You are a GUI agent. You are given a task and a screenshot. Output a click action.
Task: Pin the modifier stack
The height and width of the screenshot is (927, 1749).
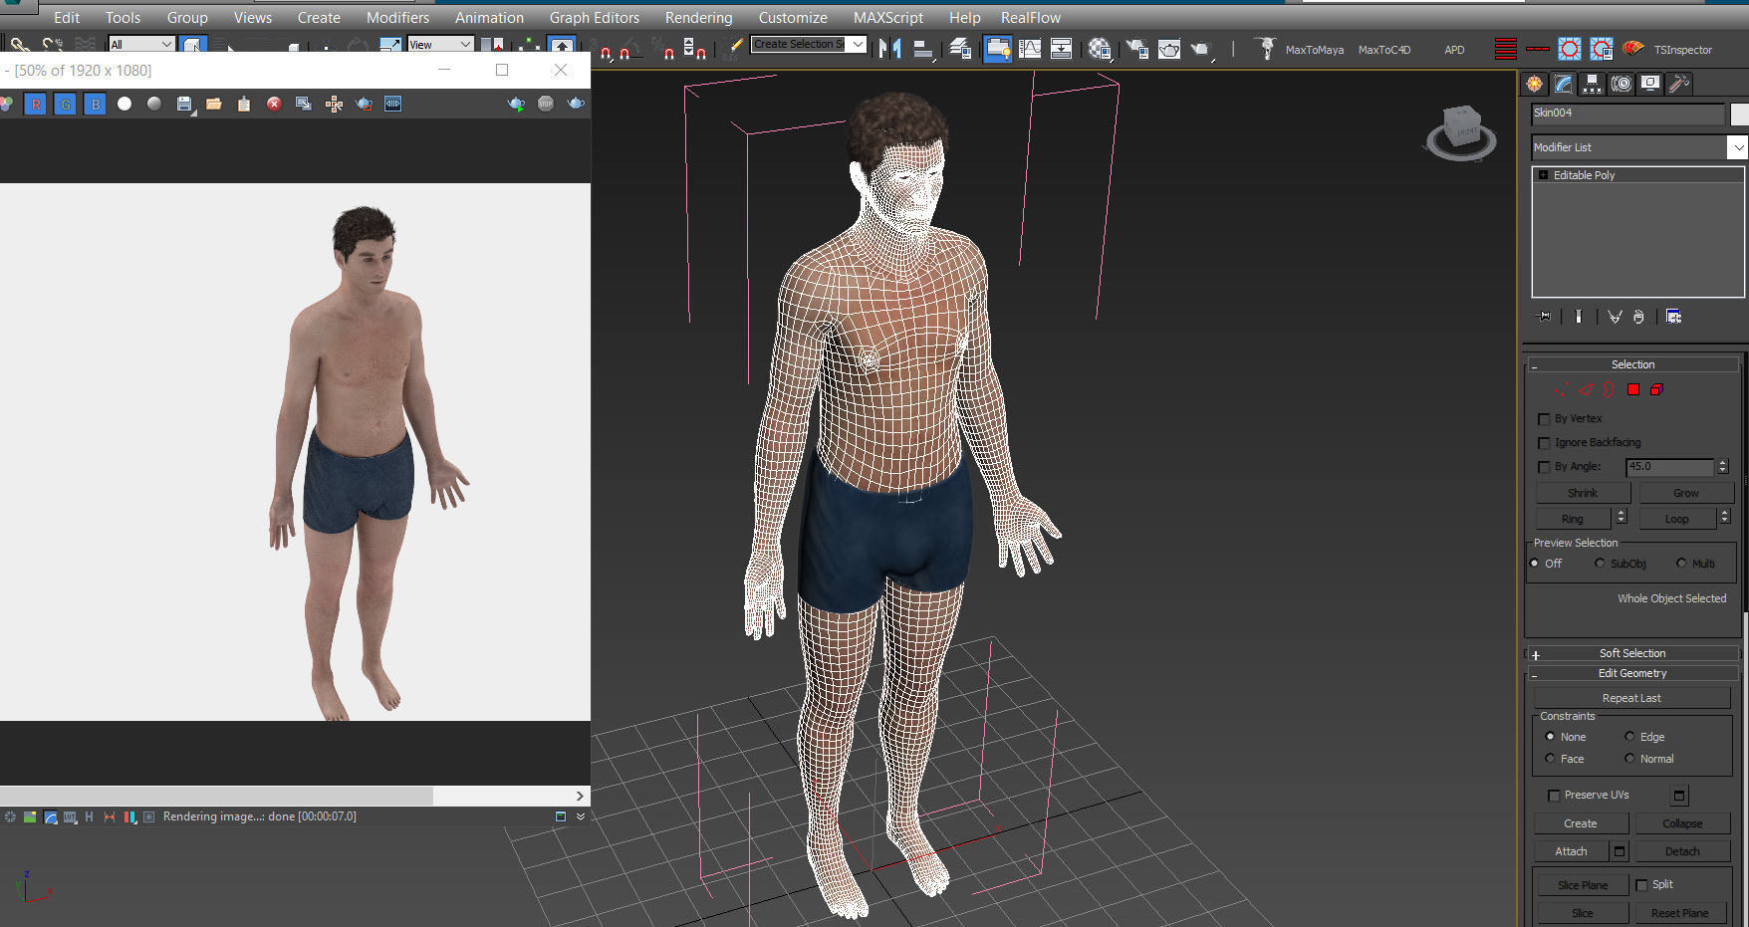[1545, 317]
